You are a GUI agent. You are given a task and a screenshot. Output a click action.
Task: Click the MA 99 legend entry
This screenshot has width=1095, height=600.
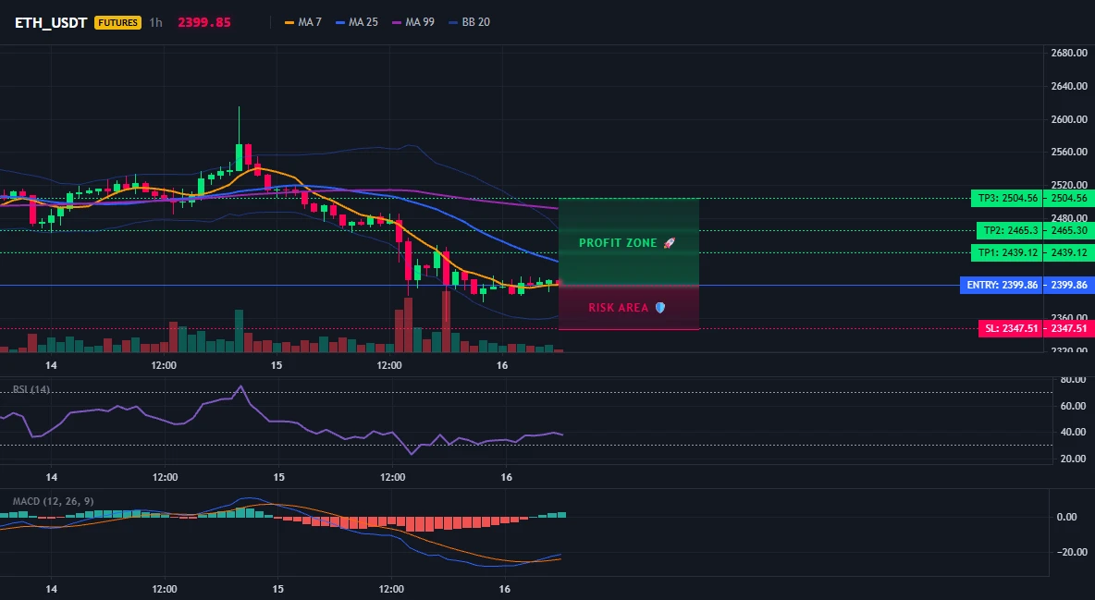pos(413,22)
